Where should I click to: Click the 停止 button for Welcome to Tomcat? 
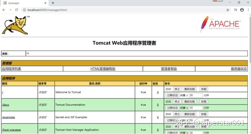pos(177,89)
